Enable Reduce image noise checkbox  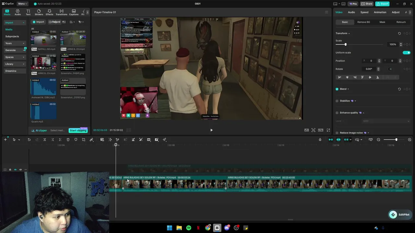337,133
